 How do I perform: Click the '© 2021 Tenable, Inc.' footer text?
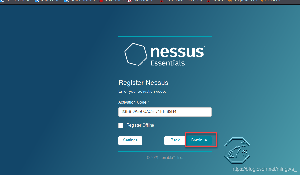(x=165, y=158)
